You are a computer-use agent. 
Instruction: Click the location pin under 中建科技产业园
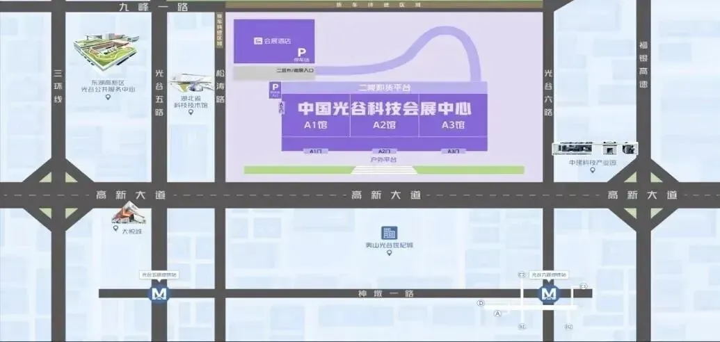pyautogui.click(x=592, y=170)
